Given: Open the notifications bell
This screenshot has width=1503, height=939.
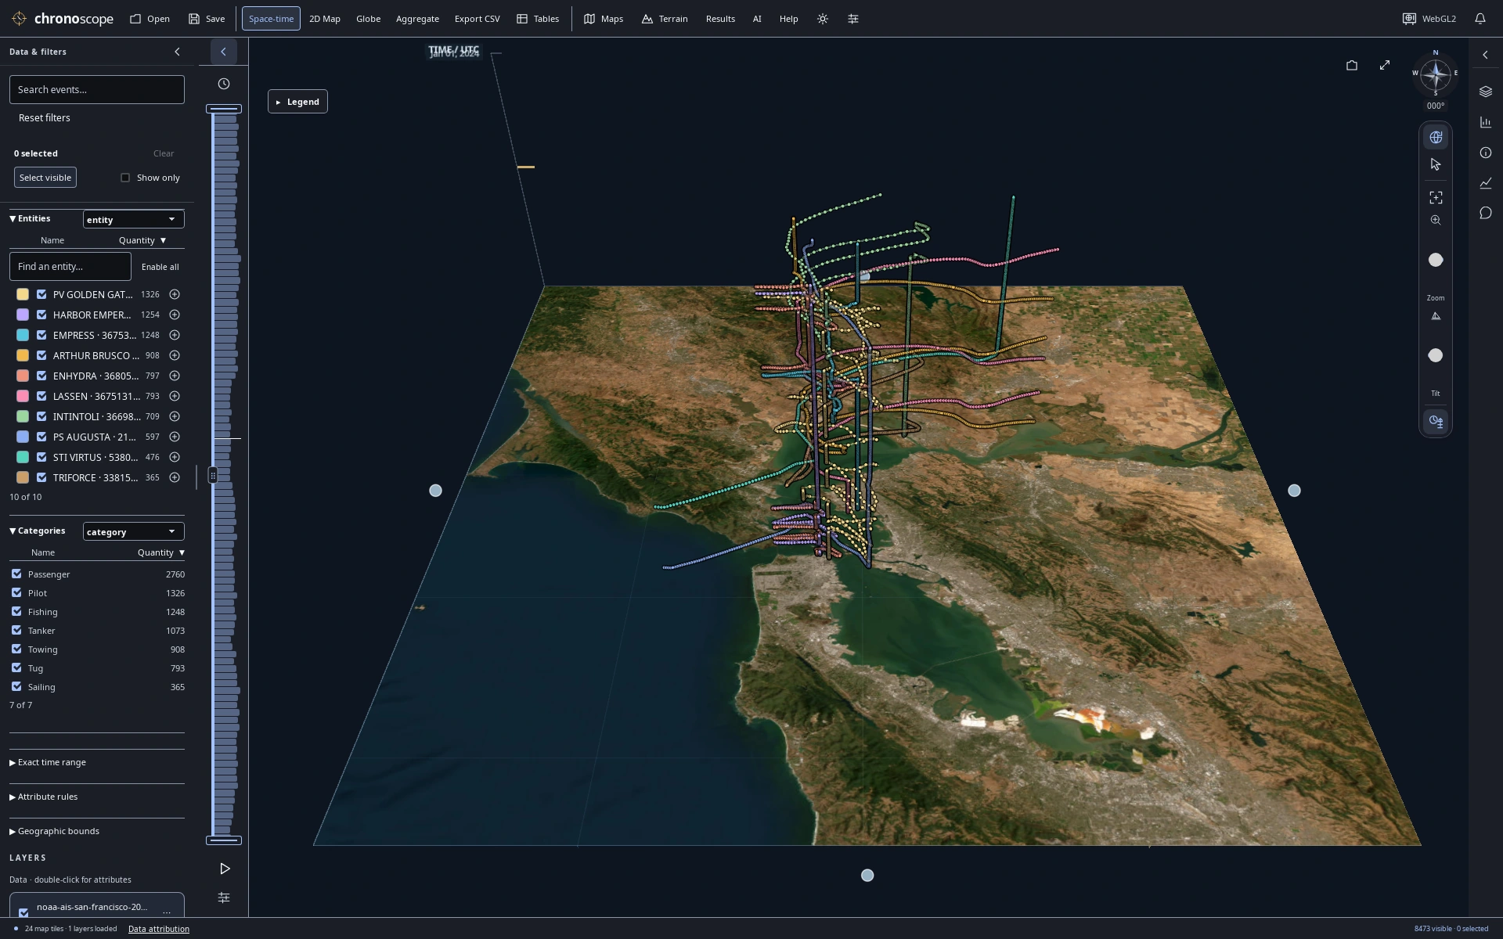Looking at the screenshot, I should (1480, 19).
